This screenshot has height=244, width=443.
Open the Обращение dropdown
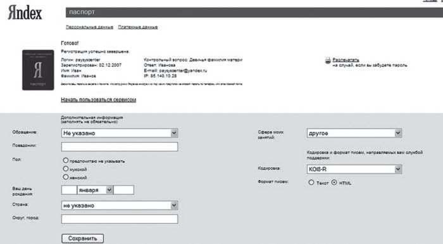coord(120,133)
